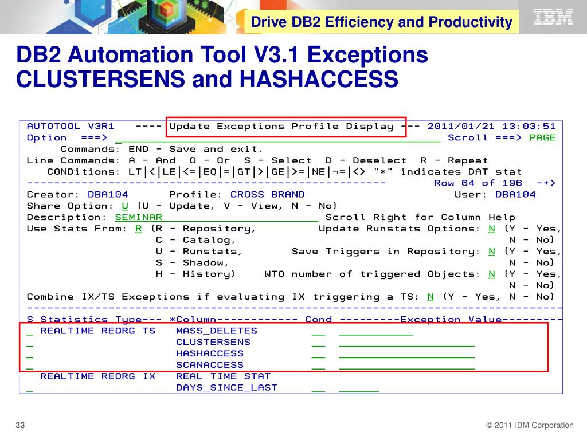Click the Profile name CROSS BRAND
Image resolution: width=587 pixels, height=440 pixels.
point(268,195)
